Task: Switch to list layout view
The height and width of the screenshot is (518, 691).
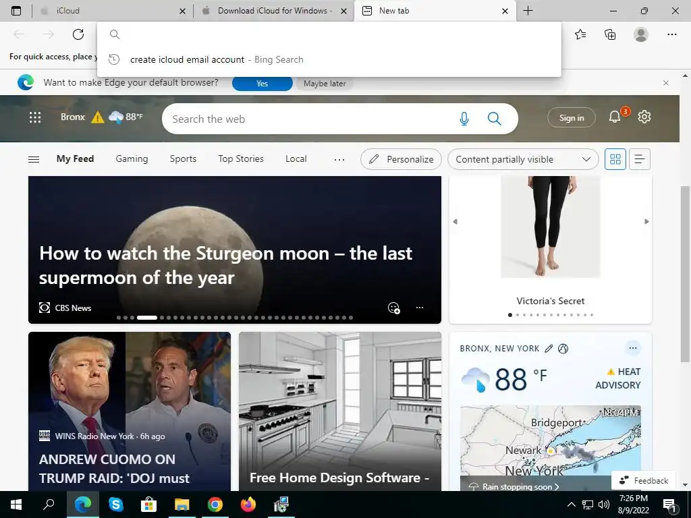Action: point(640,159)
